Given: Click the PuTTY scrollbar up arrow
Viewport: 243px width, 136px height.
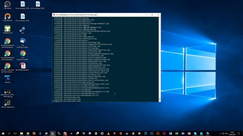Looking at the screenshot, I should (x=159, y=18).
